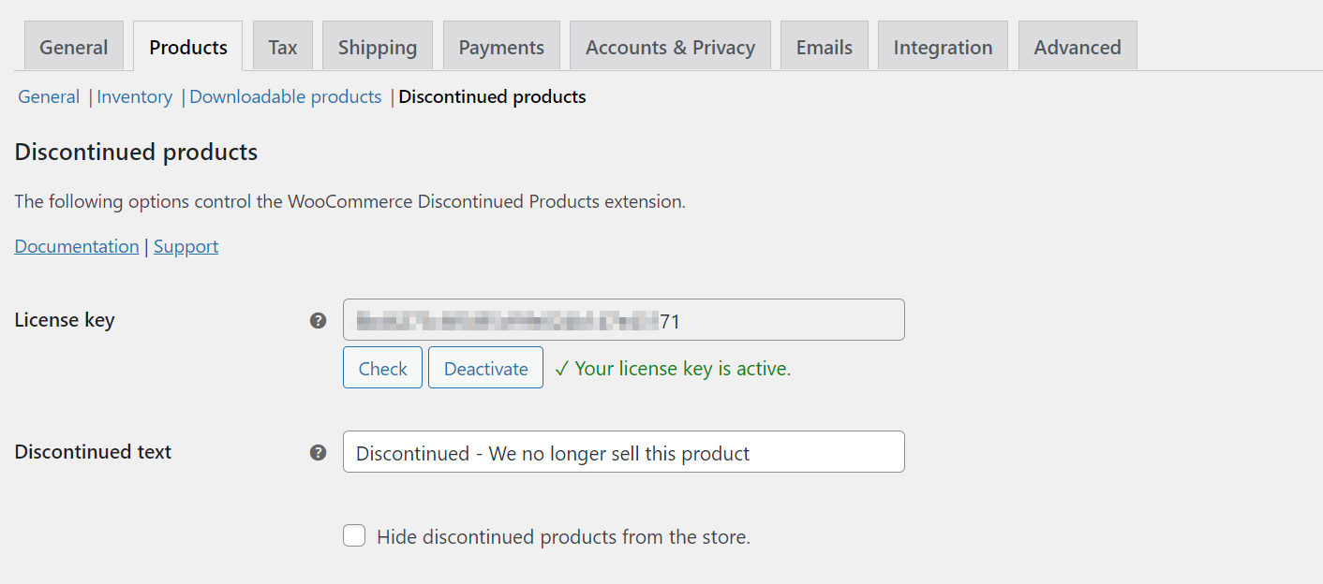This screenshot has width=1323, height=584.
Task: Click the Discontinued text help icon
Action: tap(319, 452)
